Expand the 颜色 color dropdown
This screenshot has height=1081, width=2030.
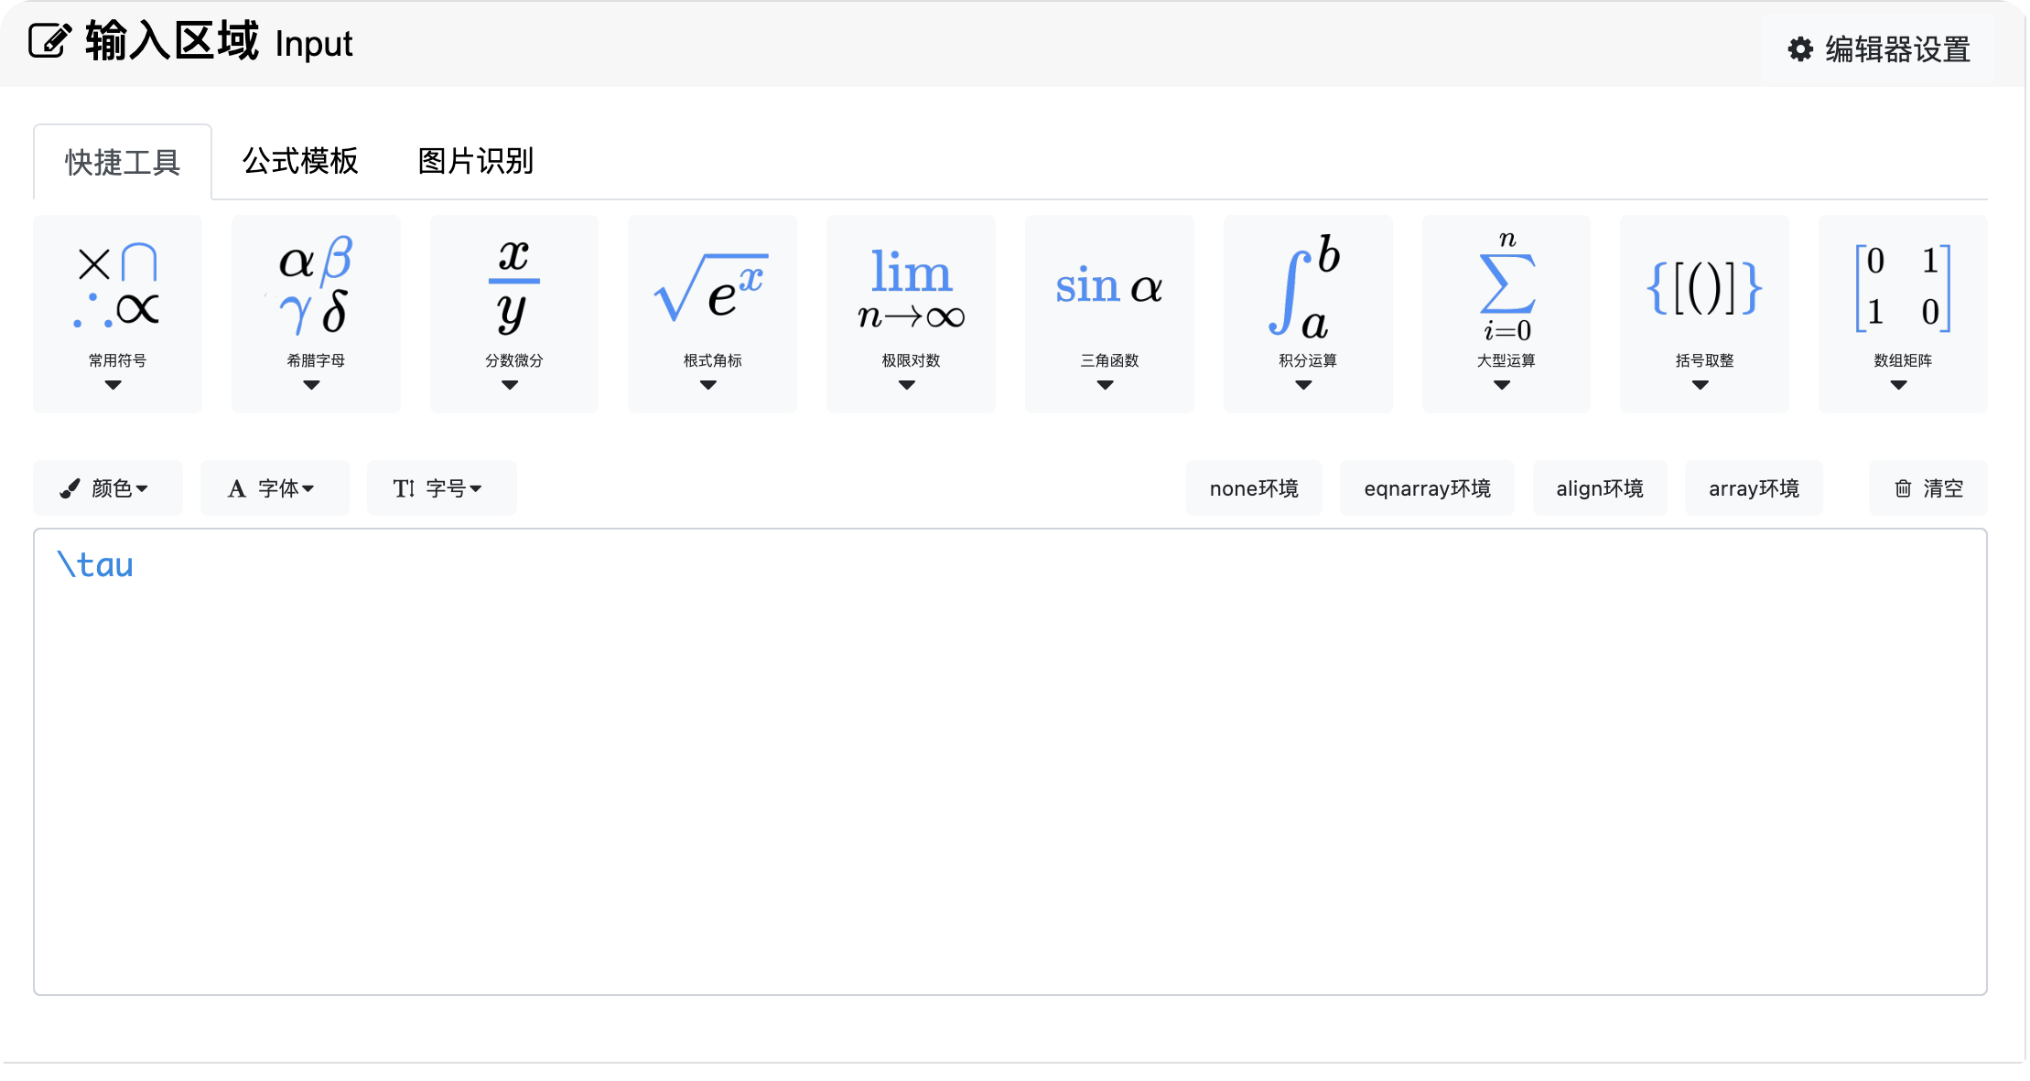108,488
